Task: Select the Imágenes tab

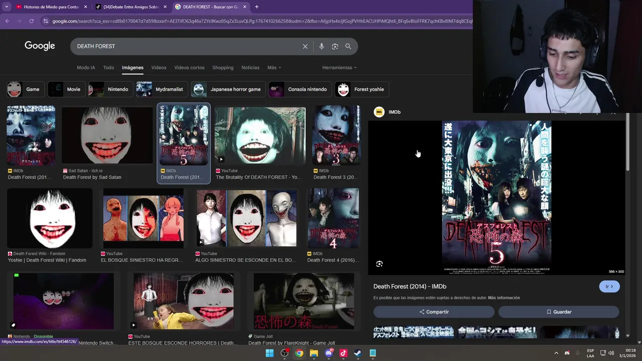Action: pos(132,68)
